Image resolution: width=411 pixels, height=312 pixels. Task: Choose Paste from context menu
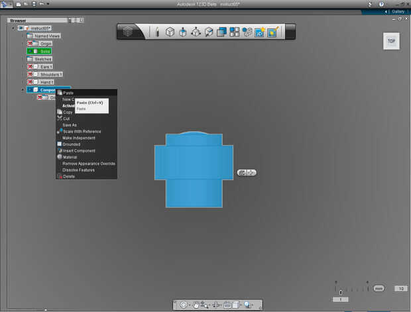click(x=86, y=93)
